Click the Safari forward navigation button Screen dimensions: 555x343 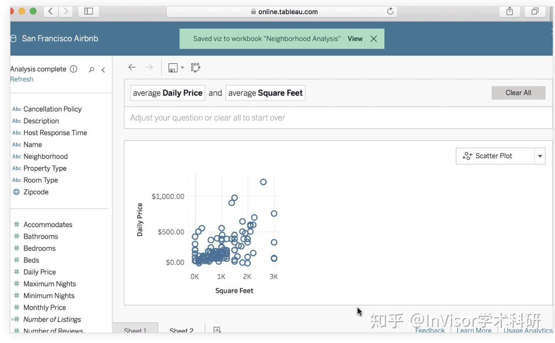(x=66, y=11)
